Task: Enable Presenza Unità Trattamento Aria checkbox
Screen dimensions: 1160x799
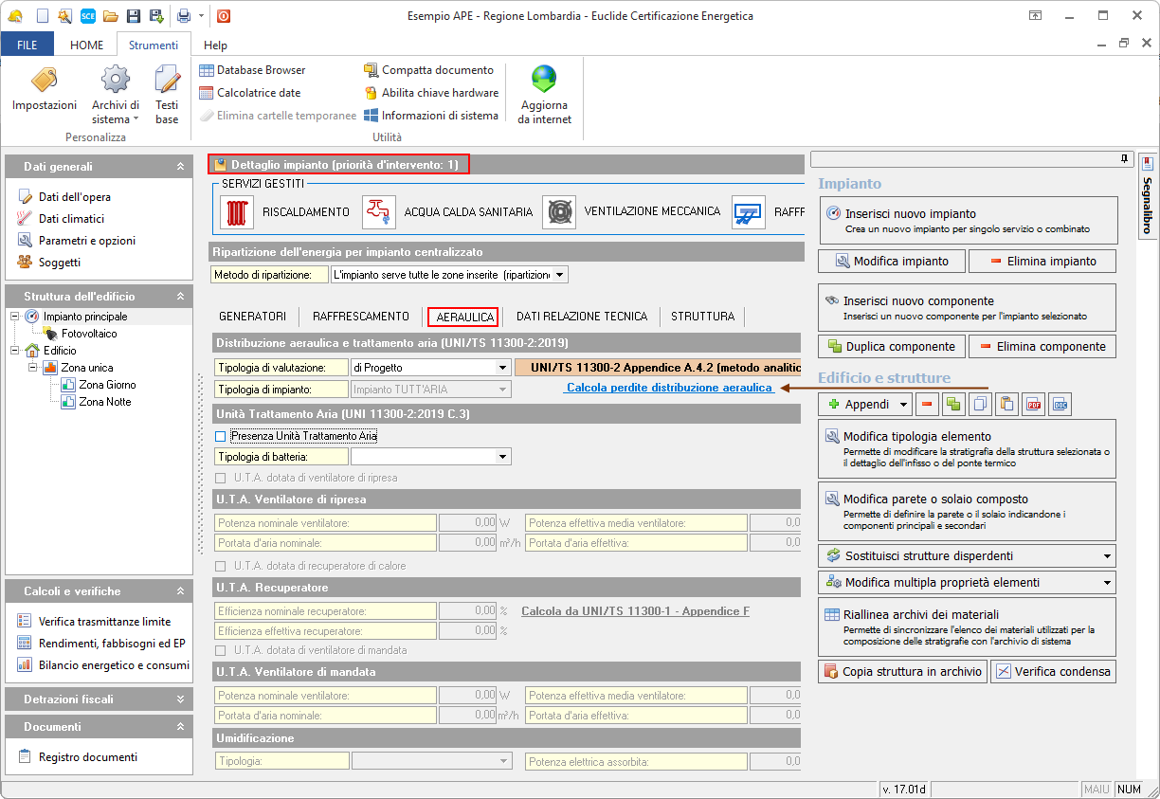Action: pos(221,436)
